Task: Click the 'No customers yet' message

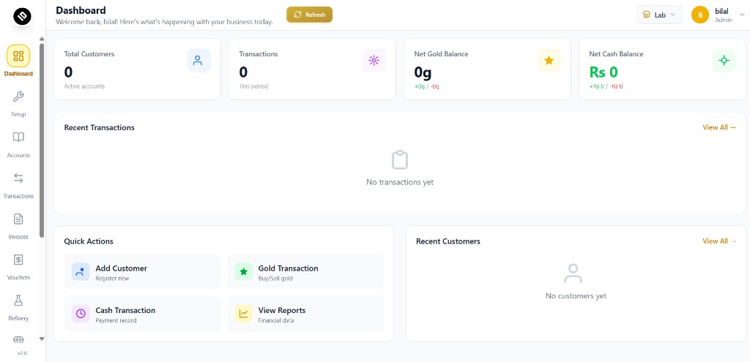Action: click(x=576, y=296)
